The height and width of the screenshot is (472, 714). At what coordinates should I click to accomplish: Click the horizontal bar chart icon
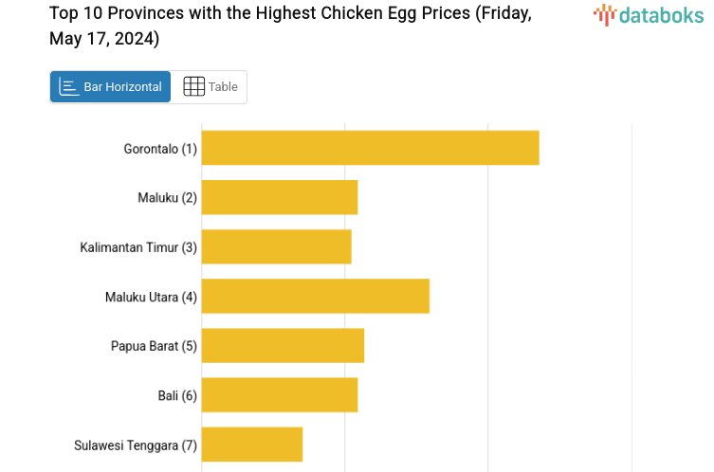coord(68,87)
